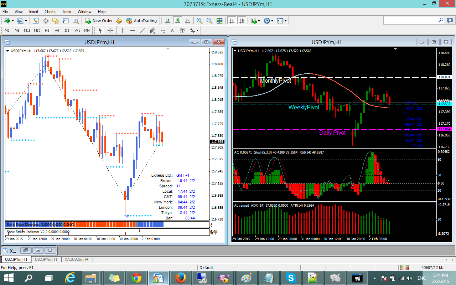Click the WeeklyPivot label on right chart
Image resolution: width=456 pixels, height=285 pixels.
pos(304,107)
